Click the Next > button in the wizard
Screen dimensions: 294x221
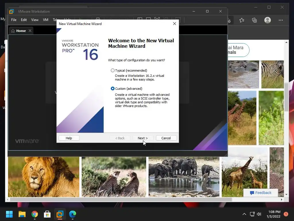143,138
